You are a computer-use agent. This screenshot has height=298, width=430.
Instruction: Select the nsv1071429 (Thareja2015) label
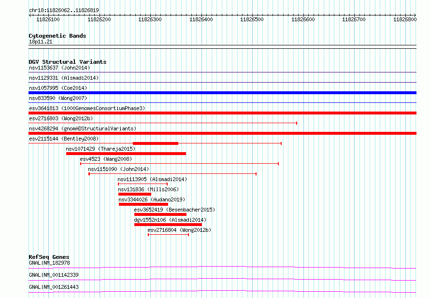tap(100, 149)
